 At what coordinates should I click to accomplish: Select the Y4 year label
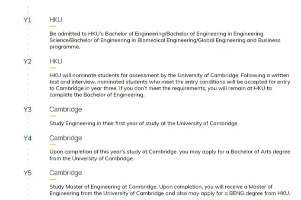[x=27, y=138]
